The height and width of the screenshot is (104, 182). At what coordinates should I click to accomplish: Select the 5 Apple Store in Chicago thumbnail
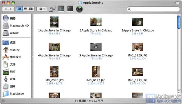[x=96, y=47]
